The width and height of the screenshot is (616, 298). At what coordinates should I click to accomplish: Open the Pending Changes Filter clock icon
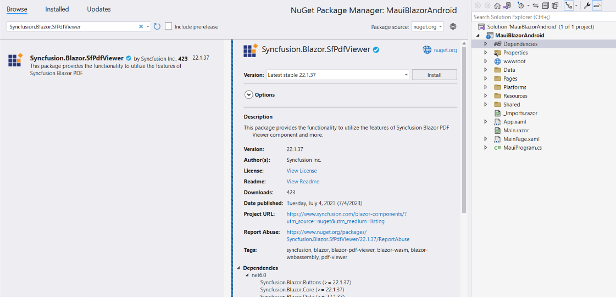point(520,5)
